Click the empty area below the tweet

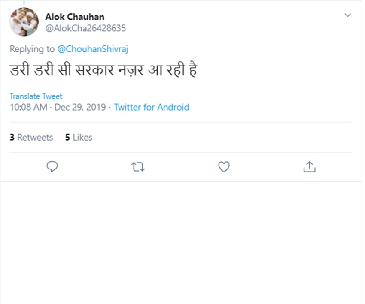click(x=182, y=240)
